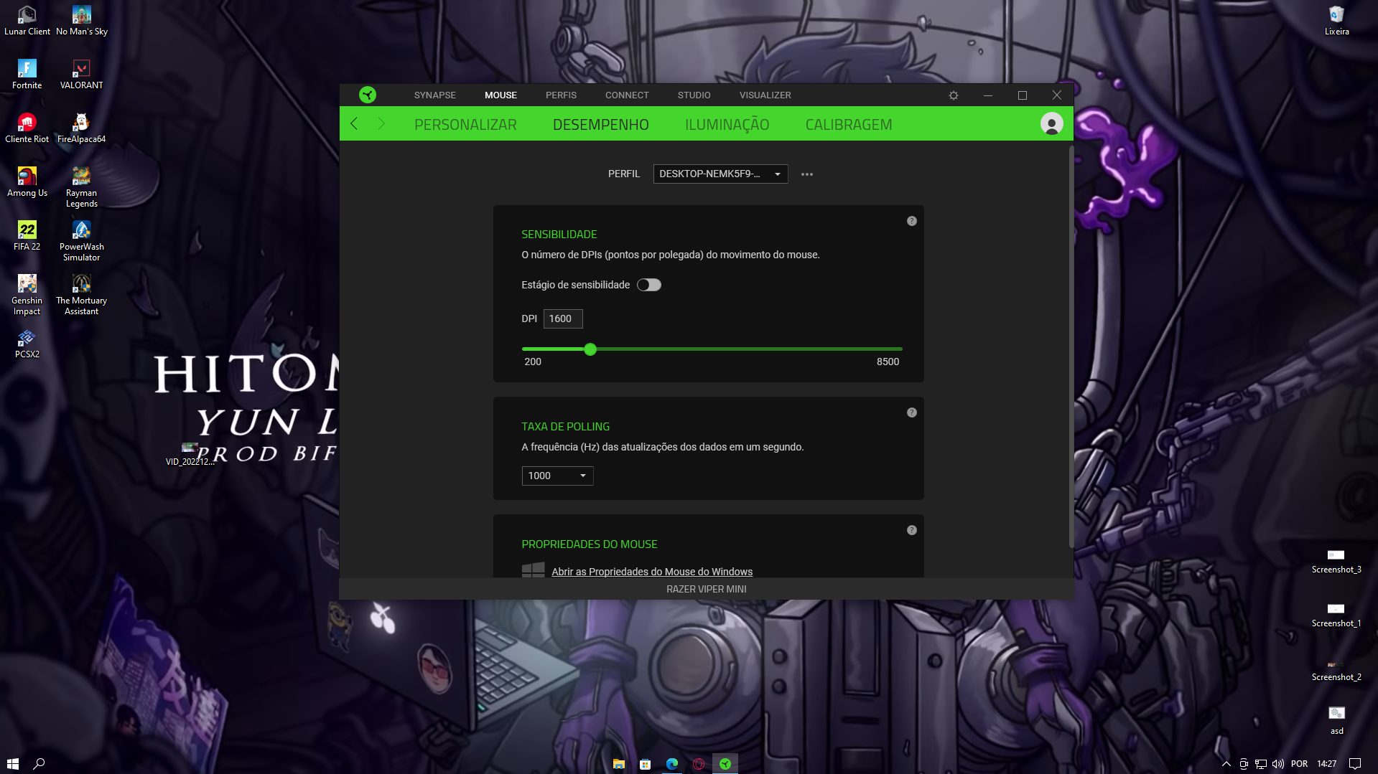
Task: Switch to STUDIO top tab
Action: 694,95
